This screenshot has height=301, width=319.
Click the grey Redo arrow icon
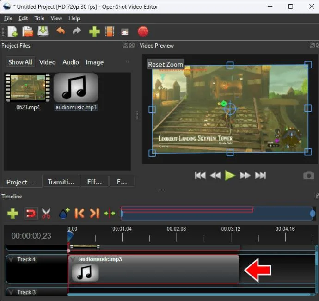77,31
